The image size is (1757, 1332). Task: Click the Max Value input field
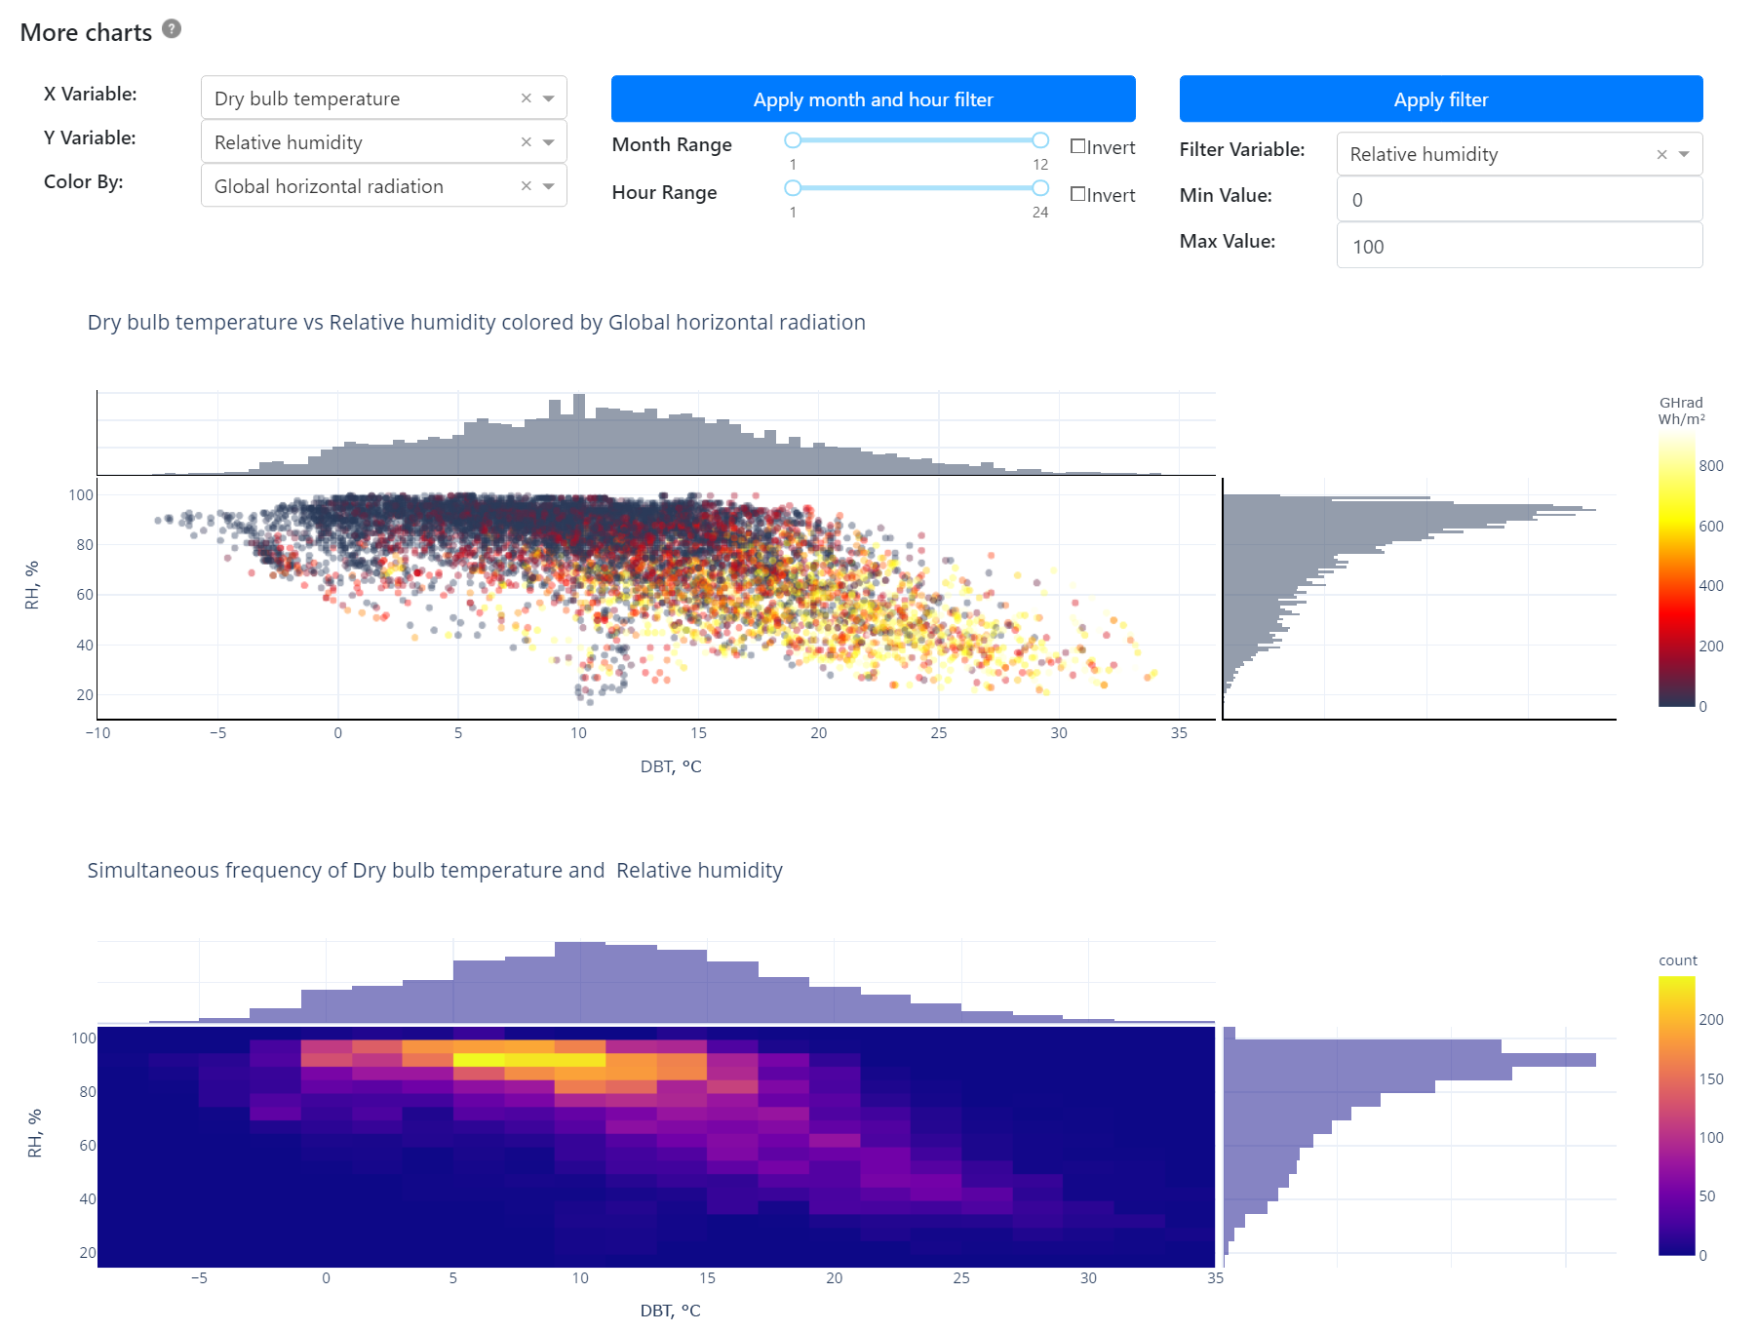pos(1518,247)
